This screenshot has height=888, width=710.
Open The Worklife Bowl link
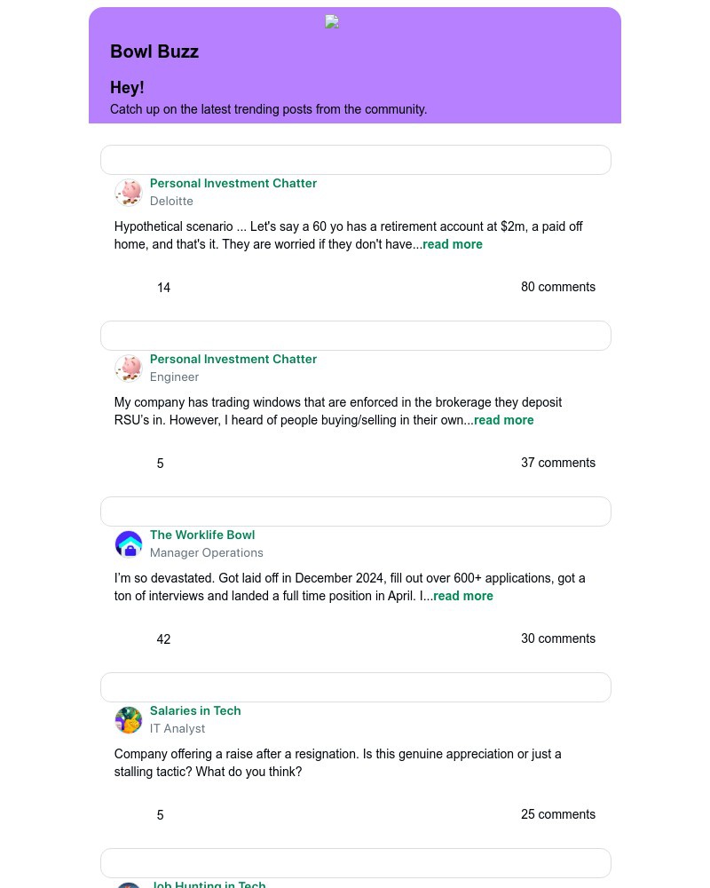pyautogui.click(x=202, y=535)
